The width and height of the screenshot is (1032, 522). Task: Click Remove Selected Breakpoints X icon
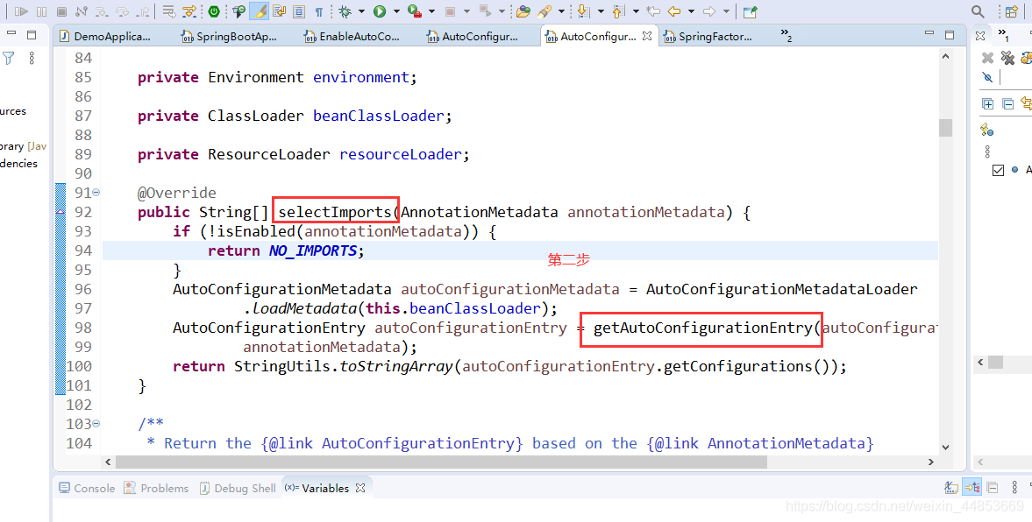click(987, 58)
